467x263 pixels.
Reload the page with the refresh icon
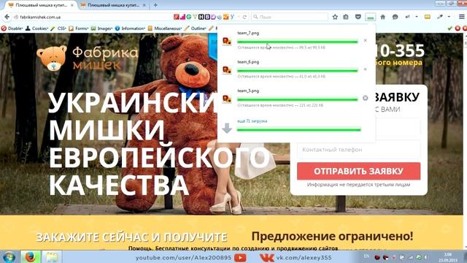pyautogui.click(x=244, y=17)
